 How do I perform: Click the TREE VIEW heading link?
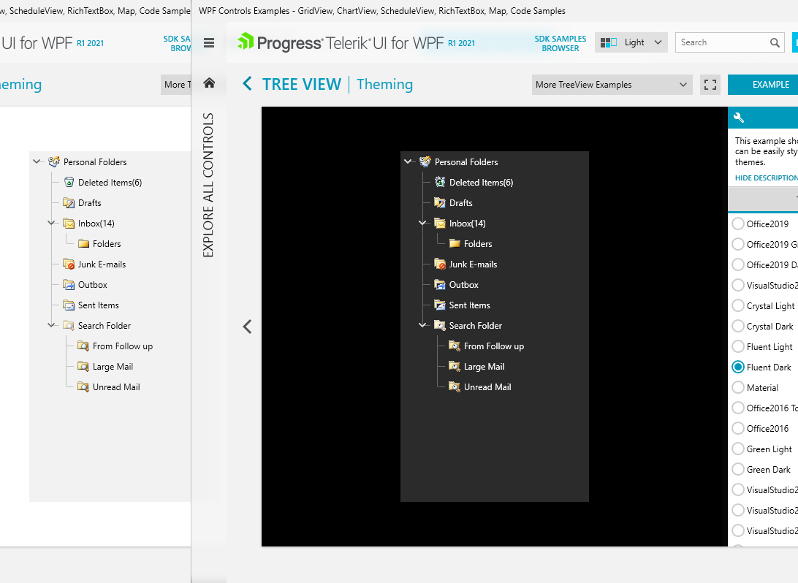302,84
